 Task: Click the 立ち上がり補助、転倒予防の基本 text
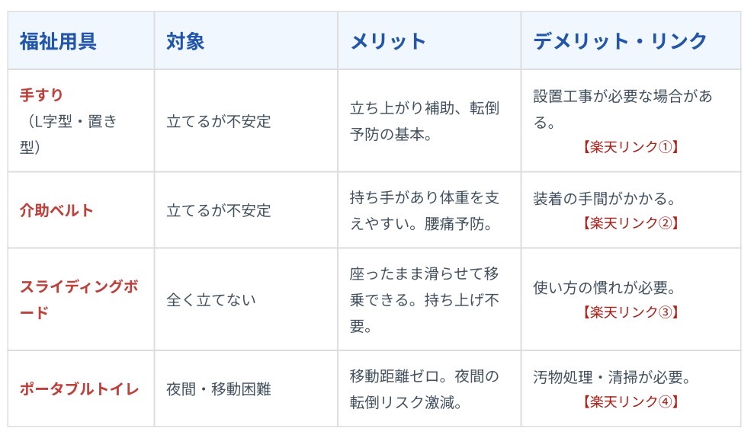[x=424, y=122]
